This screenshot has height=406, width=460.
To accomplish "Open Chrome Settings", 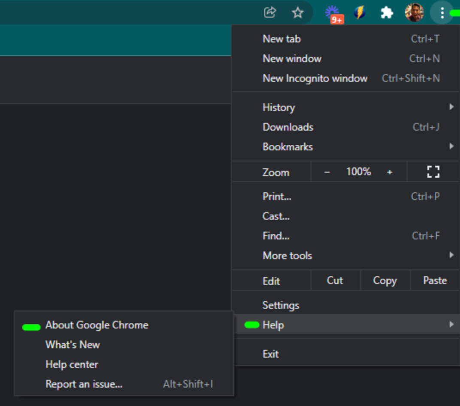I will click(x=345, y=305).
